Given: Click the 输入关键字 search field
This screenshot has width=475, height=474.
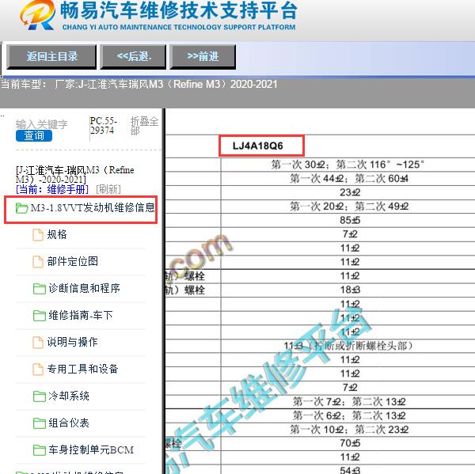Looking at the screenshot, I should 41,124.
